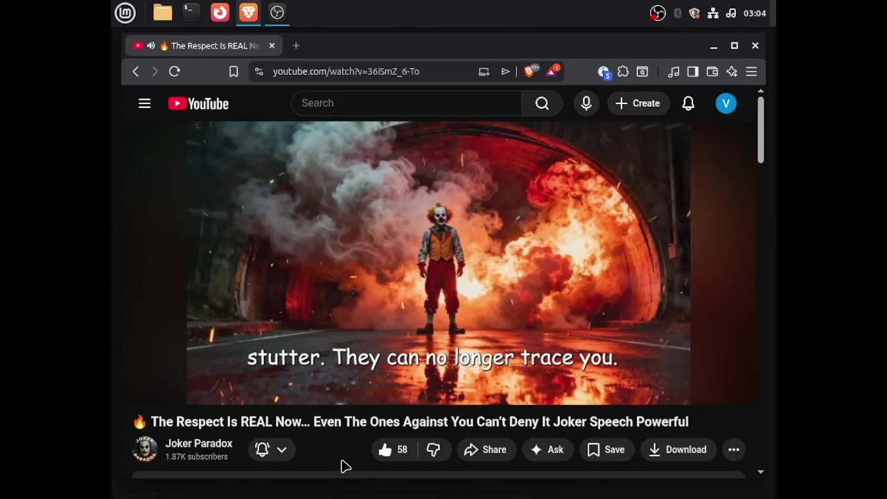This screenshot has height=499, width=887.
Task: Open the more actions three-dot menu
Action: (x=734, y=450)
